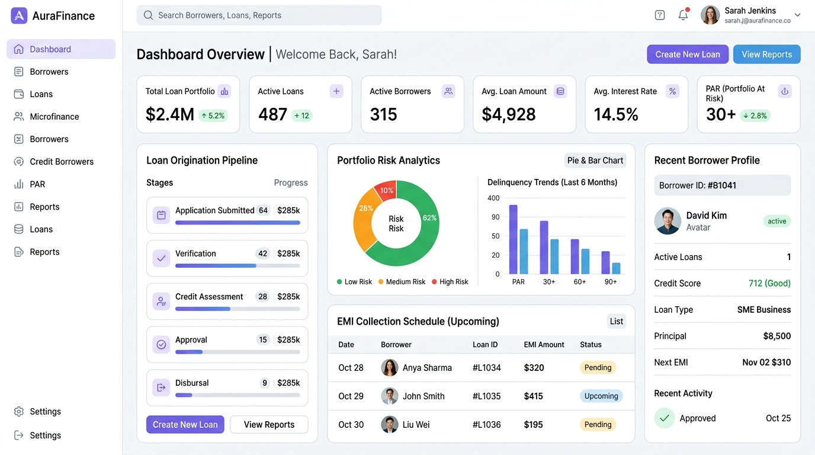Screen dimensions: 815x455
Task: Click the people icon next to Microfinance
Action: [x=19, y=117]
